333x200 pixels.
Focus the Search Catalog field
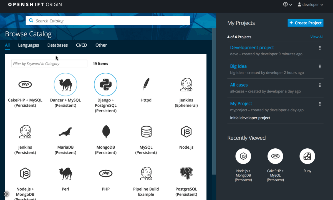click(x=108, y=21)
